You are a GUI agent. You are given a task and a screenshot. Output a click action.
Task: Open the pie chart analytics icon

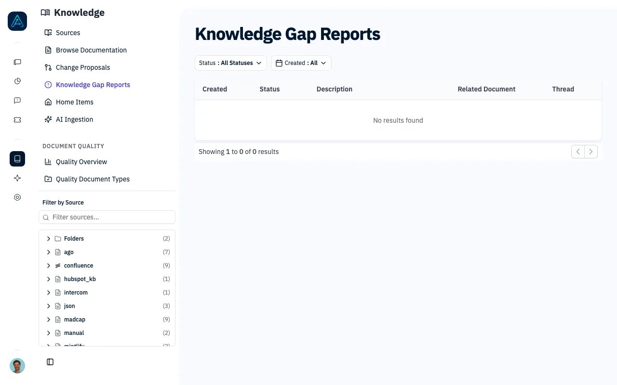[17, 81]
